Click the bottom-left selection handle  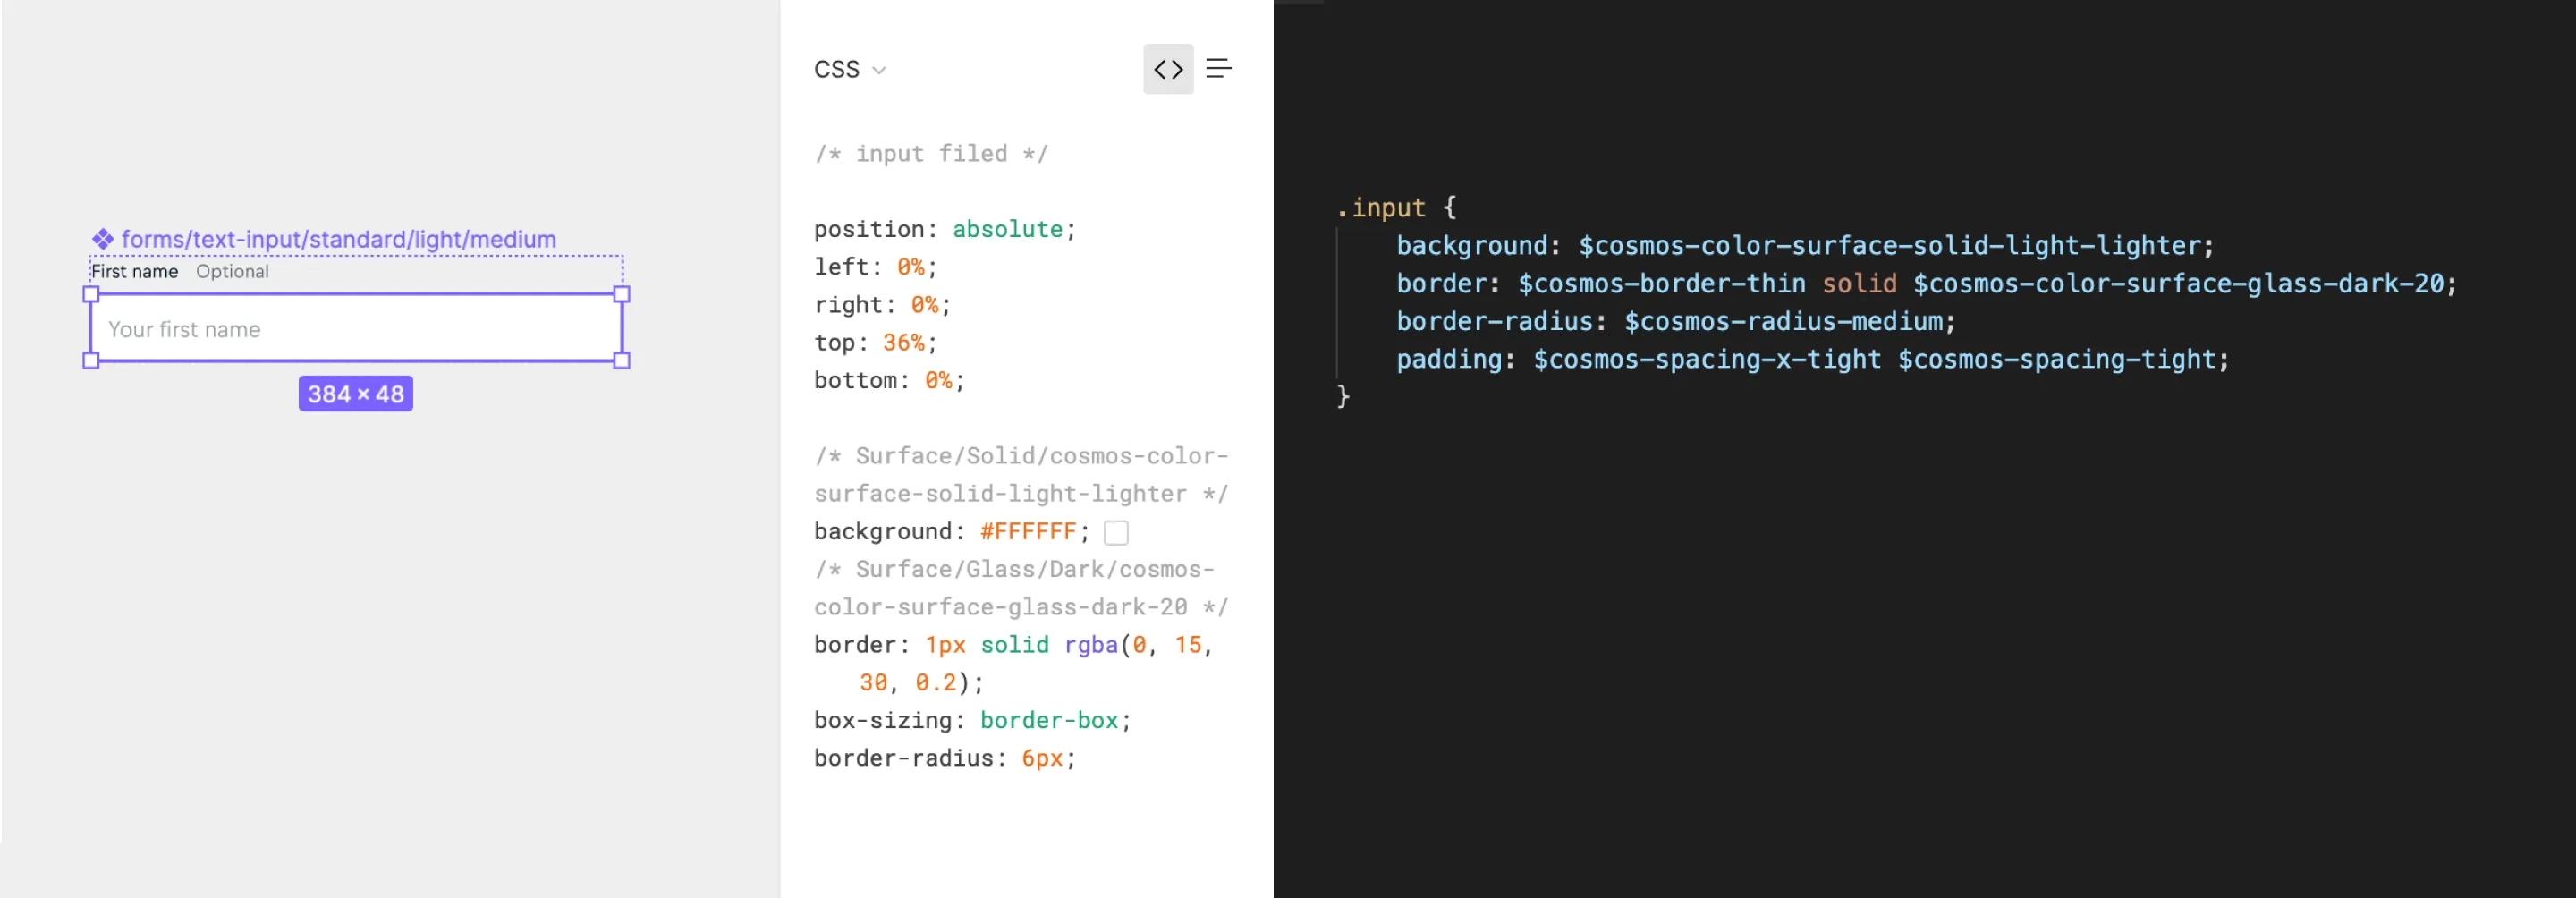(x=91, y=361)
